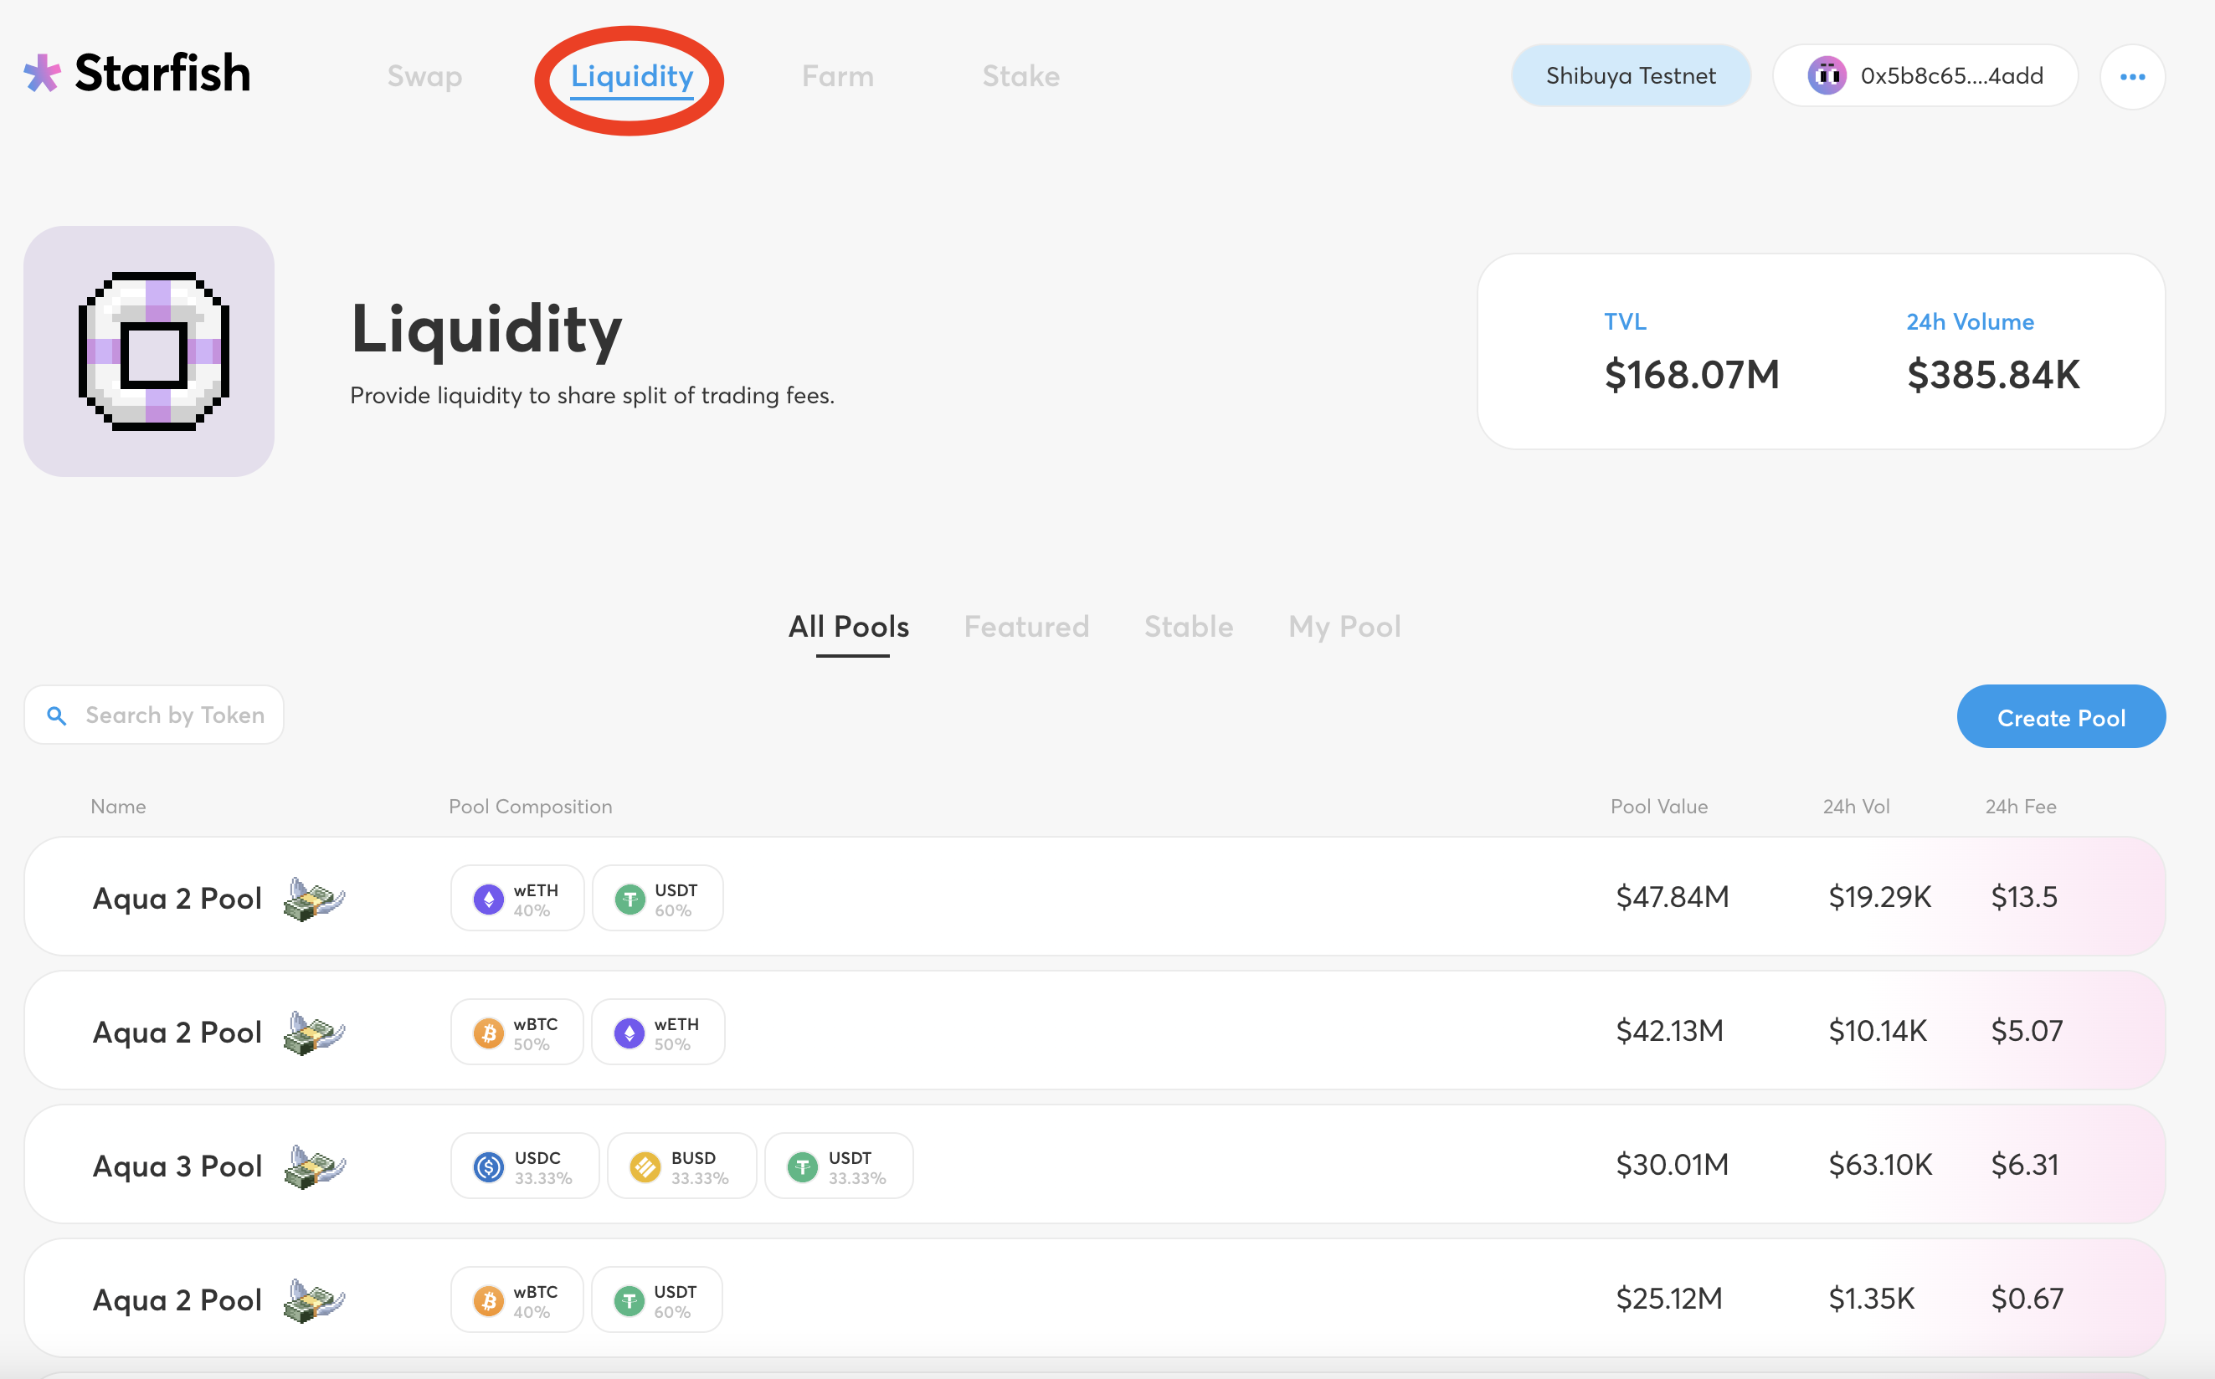Click BUSD 33.33% token chip
Viewport: 2215px width, 1379px height.
[681, 1166]
